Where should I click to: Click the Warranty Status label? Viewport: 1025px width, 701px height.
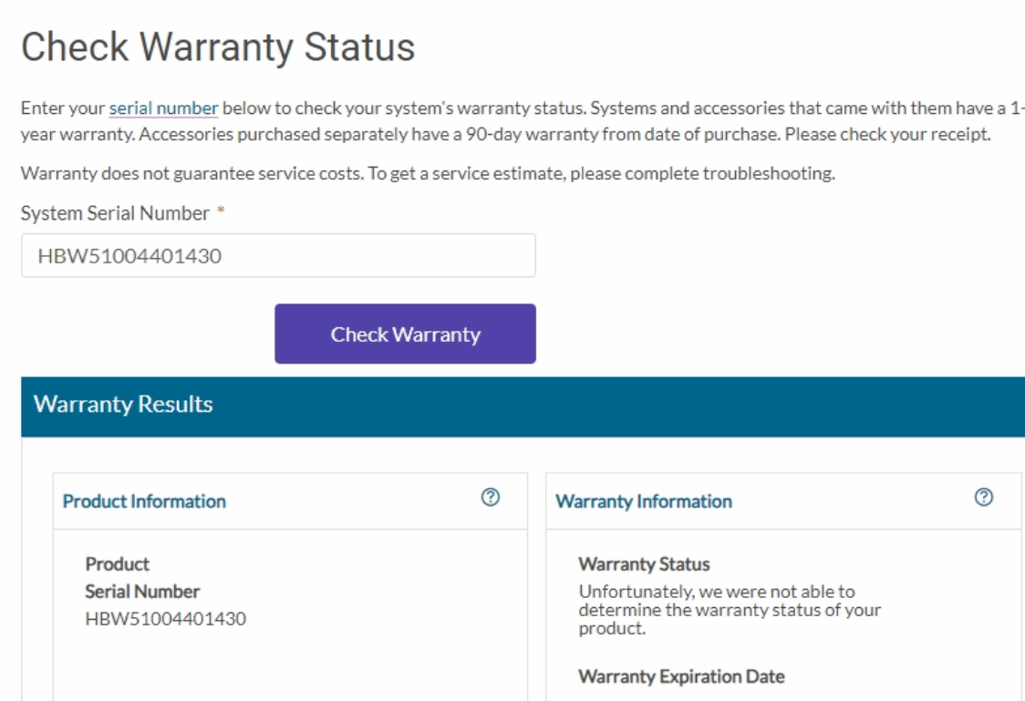pyautogui.click(x=644, y=563)
